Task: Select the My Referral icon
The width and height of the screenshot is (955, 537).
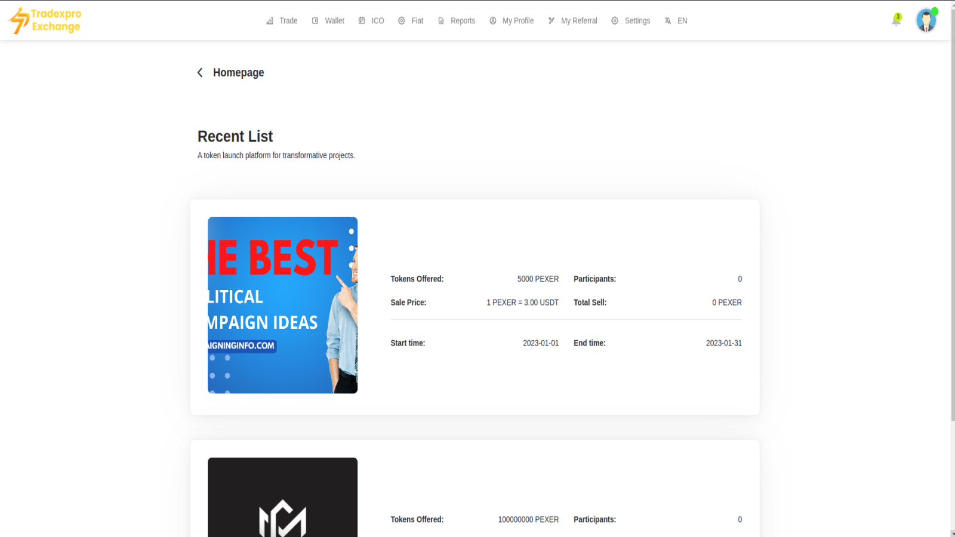Action: [x=551, y=20]
